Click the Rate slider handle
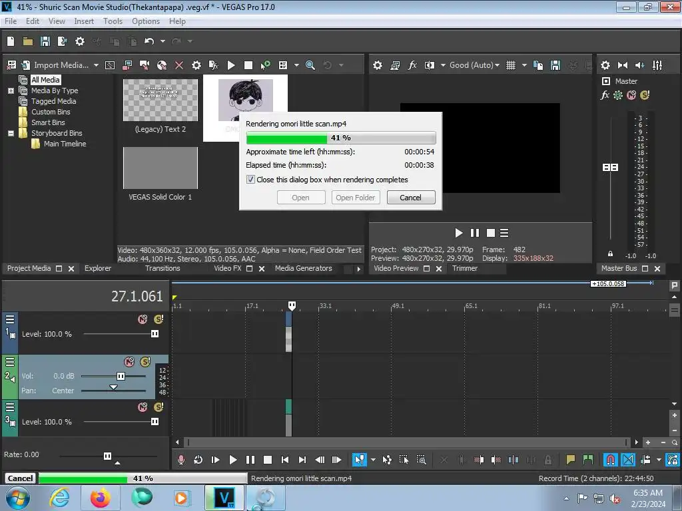Image resolution: width=682 pixels, height=511 pixels. (107, 456)
